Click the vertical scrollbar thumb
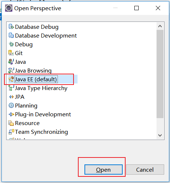The image size is (170, 183). [160, 74]
